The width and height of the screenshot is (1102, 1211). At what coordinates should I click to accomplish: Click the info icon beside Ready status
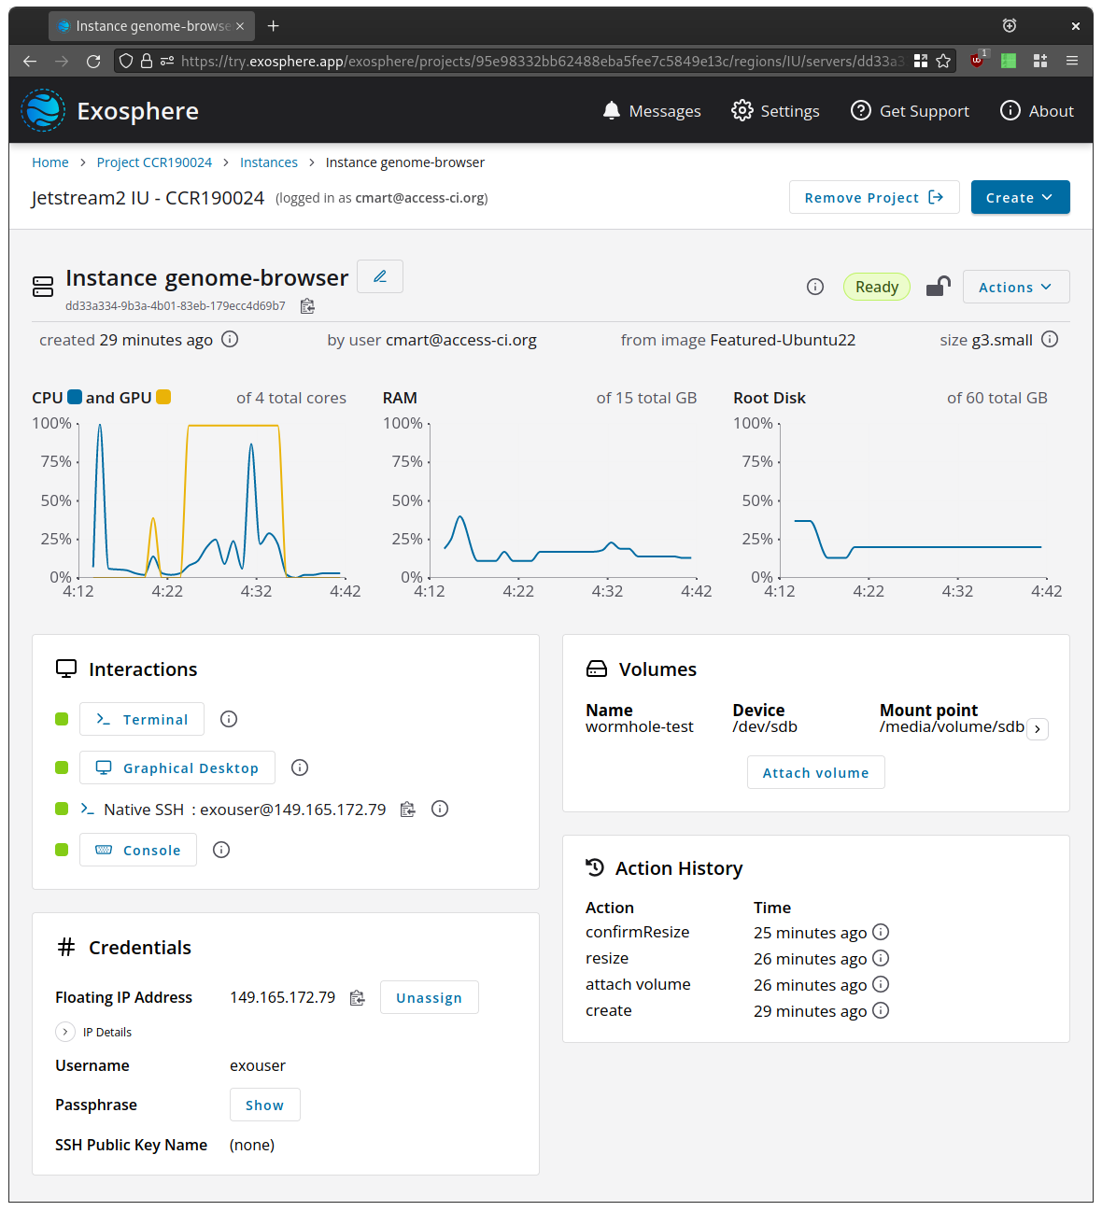pos(815,287)
